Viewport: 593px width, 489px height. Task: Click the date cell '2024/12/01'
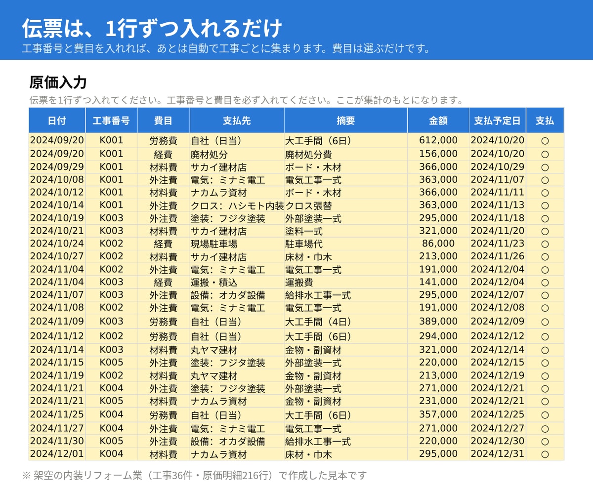click(x=57, y=454)
